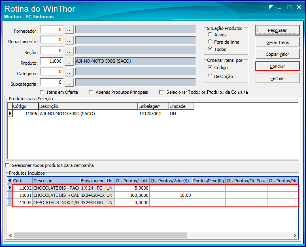Click the Código column header in selection grid
The height and width of the screenshot is (247, 306).
coord(25,106)
